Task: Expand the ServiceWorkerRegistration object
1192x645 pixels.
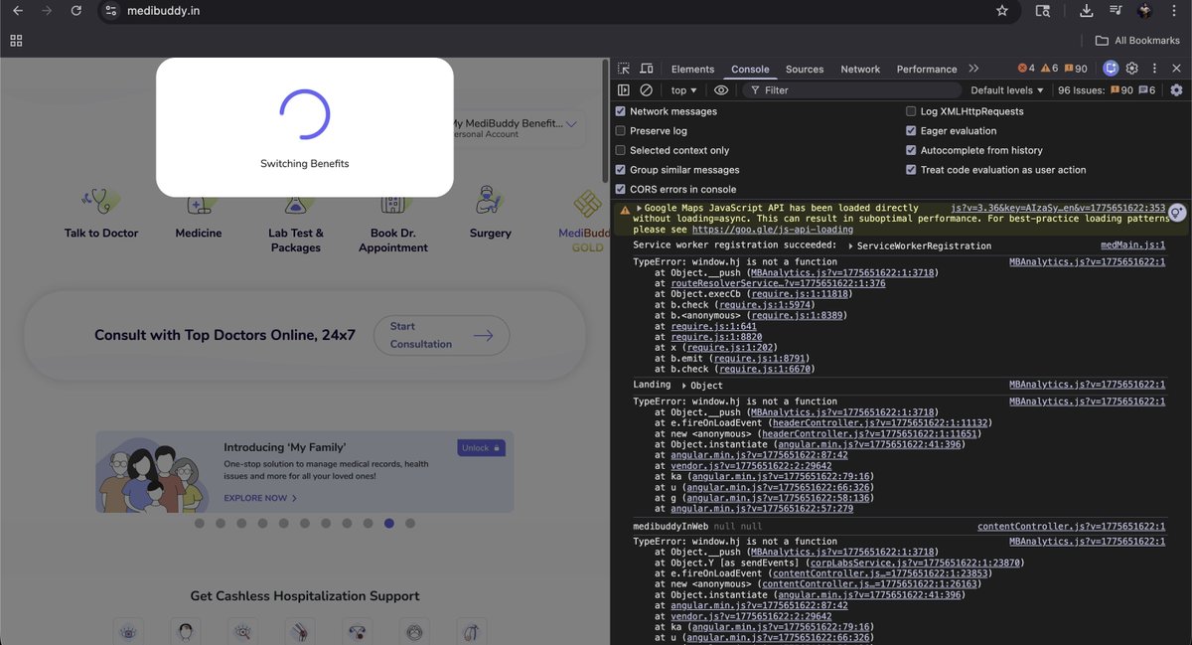Action: [x=850, y=245]
